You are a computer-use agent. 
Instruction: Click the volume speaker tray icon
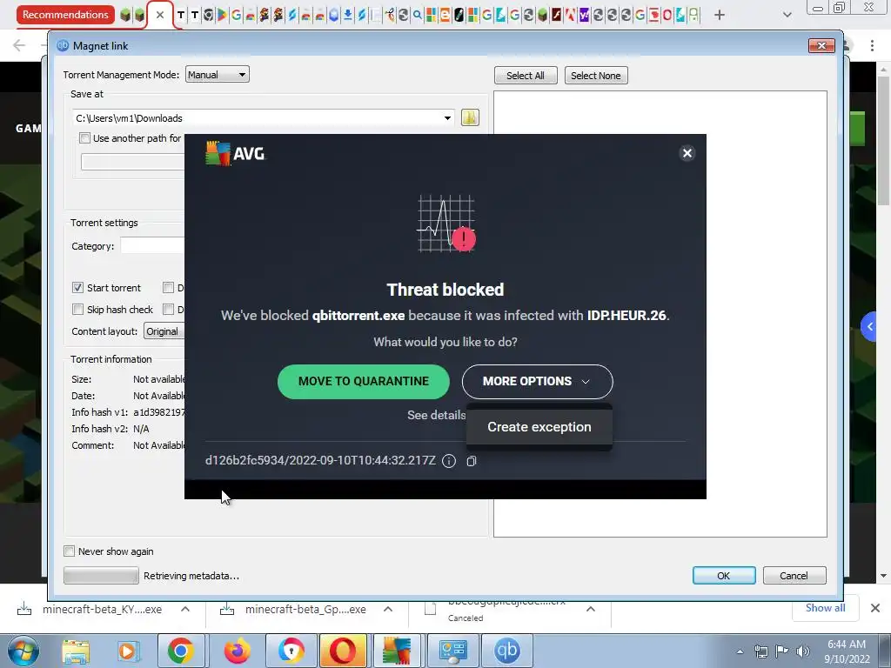[x=803, y=651]
